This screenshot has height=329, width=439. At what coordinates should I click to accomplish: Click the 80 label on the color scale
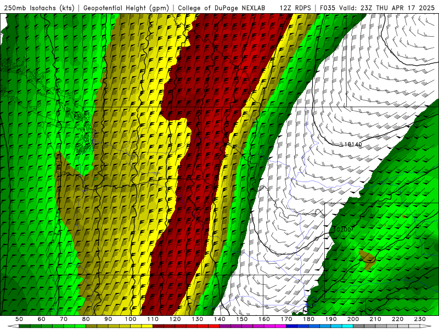[86, 319]
